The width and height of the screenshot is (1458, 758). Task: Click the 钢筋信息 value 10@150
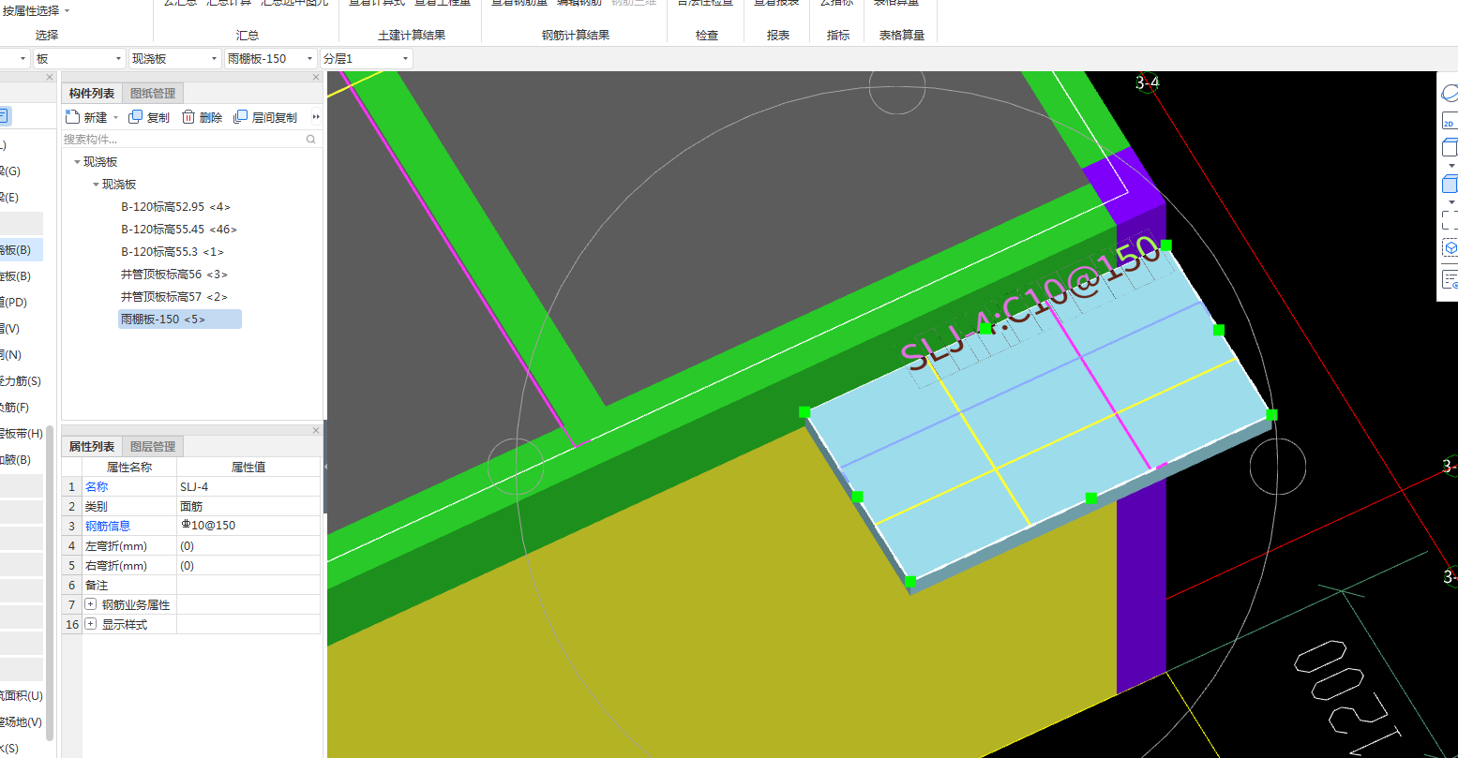(248, 526)
